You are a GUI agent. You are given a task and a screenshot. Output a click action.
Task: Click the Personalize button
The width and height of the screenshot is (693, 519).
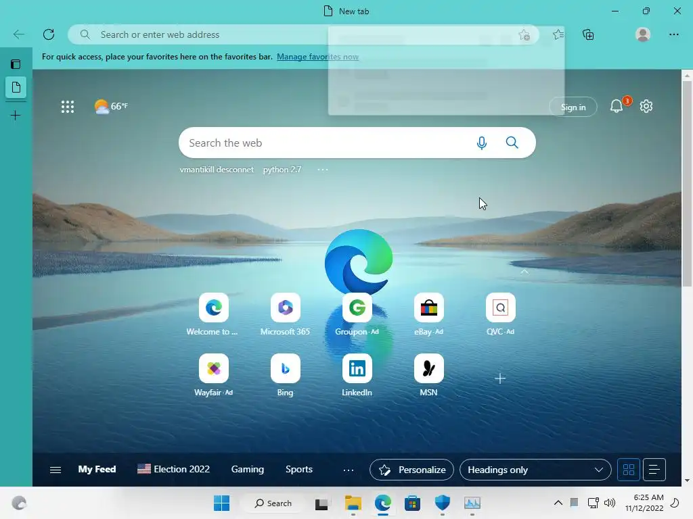point(411,470)
